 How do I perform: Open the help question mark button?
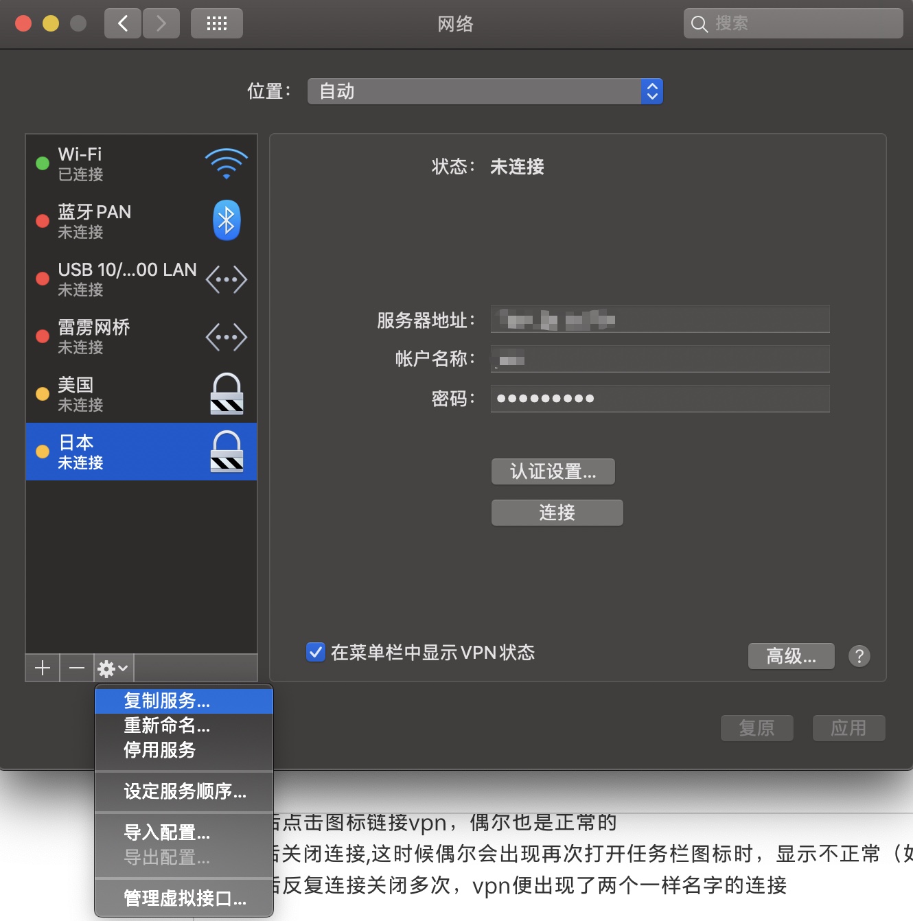859,656
